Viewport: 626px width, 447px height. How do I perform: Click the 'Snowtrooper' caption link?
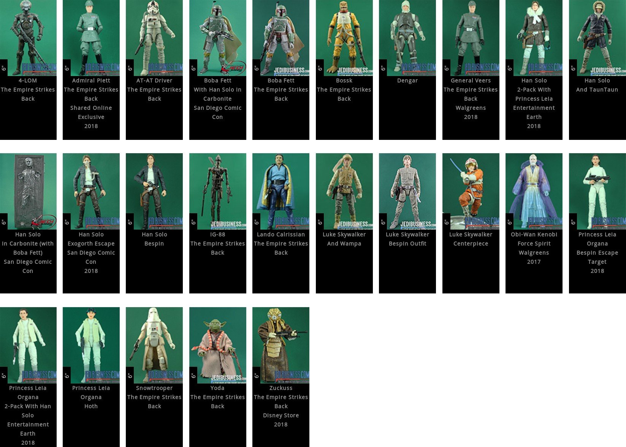(x=154, y=388)
